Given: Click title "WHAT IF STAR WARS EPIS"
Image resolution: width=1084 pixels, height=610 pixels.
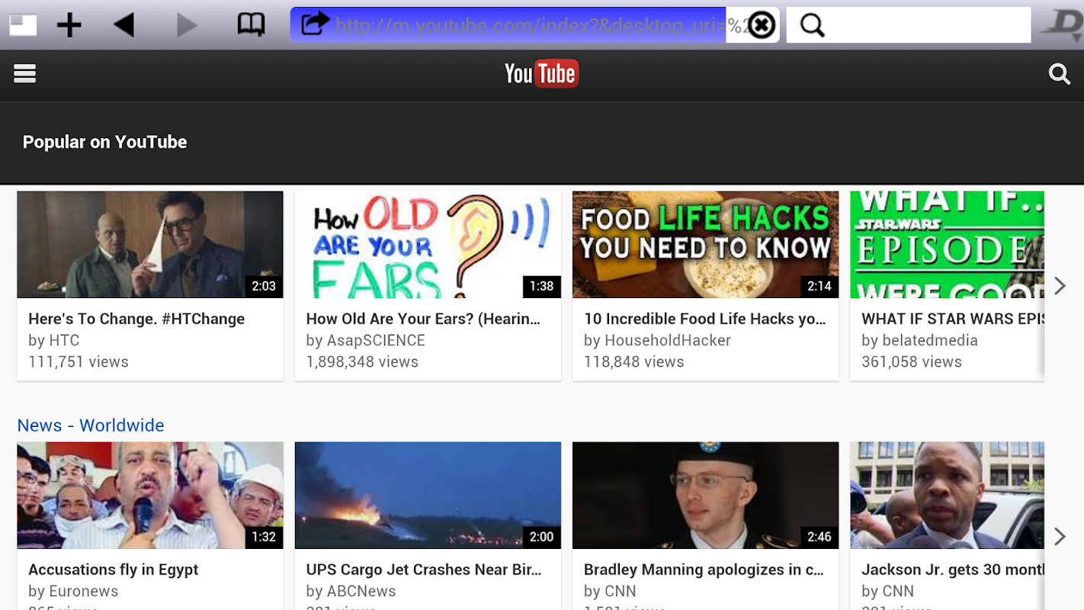Looking at the screenshot, I should click(953, 319).
